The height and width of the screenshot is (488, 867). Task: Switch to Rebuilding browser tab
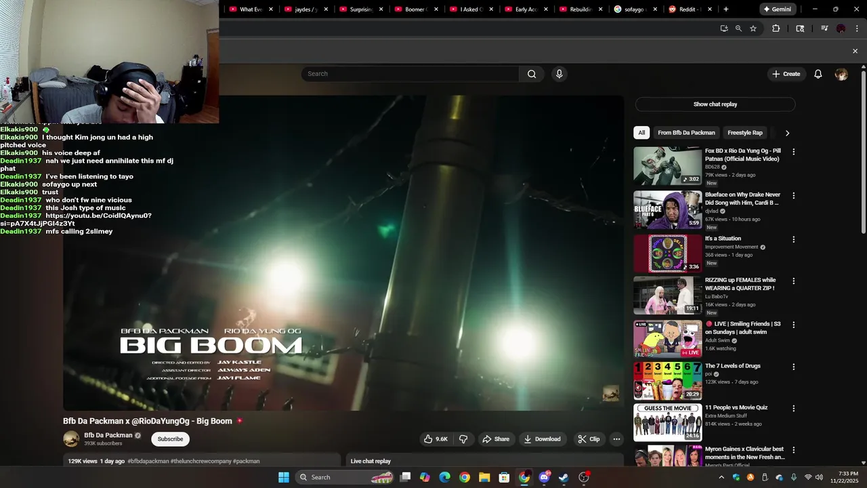pos(580,9)
